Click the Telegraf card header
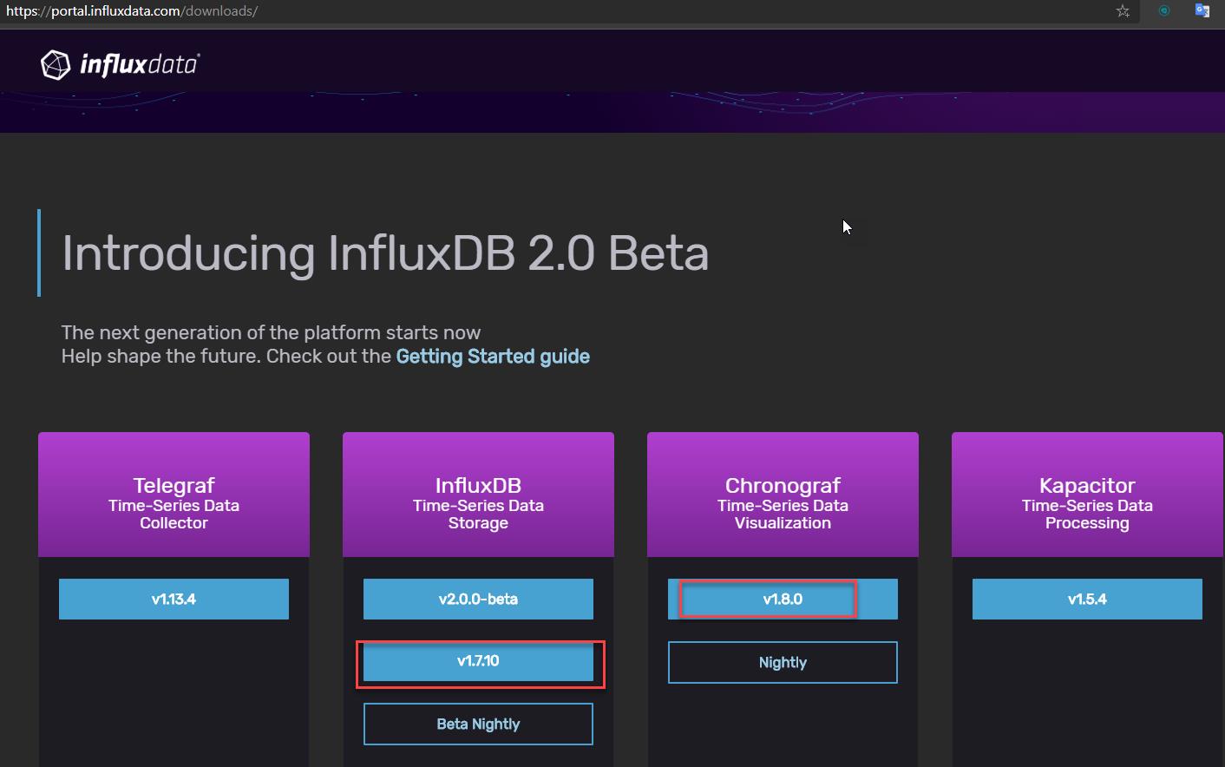This screenshot has height=767, width=1225. (x=174, y=495)
